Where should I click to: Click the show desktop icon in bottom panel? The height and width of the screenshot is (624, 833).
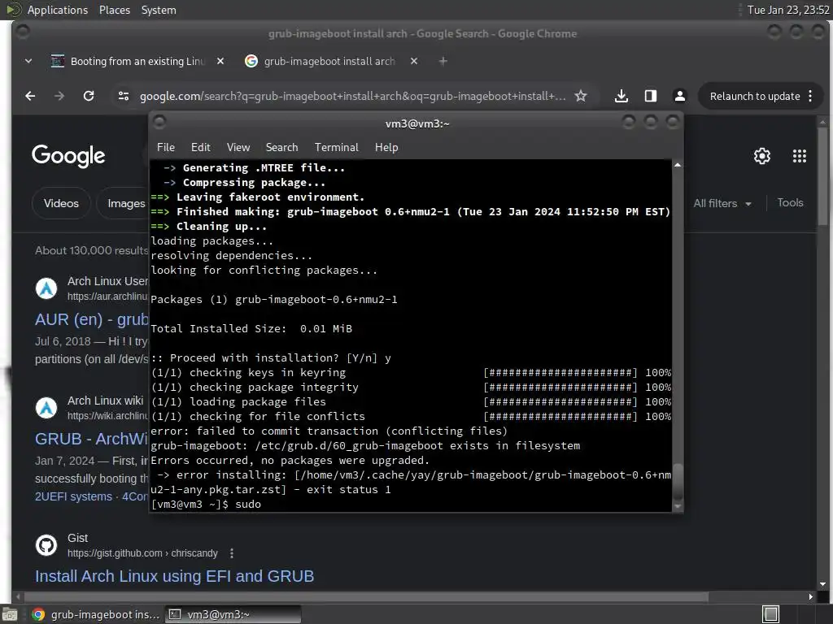tap(10, 614)
